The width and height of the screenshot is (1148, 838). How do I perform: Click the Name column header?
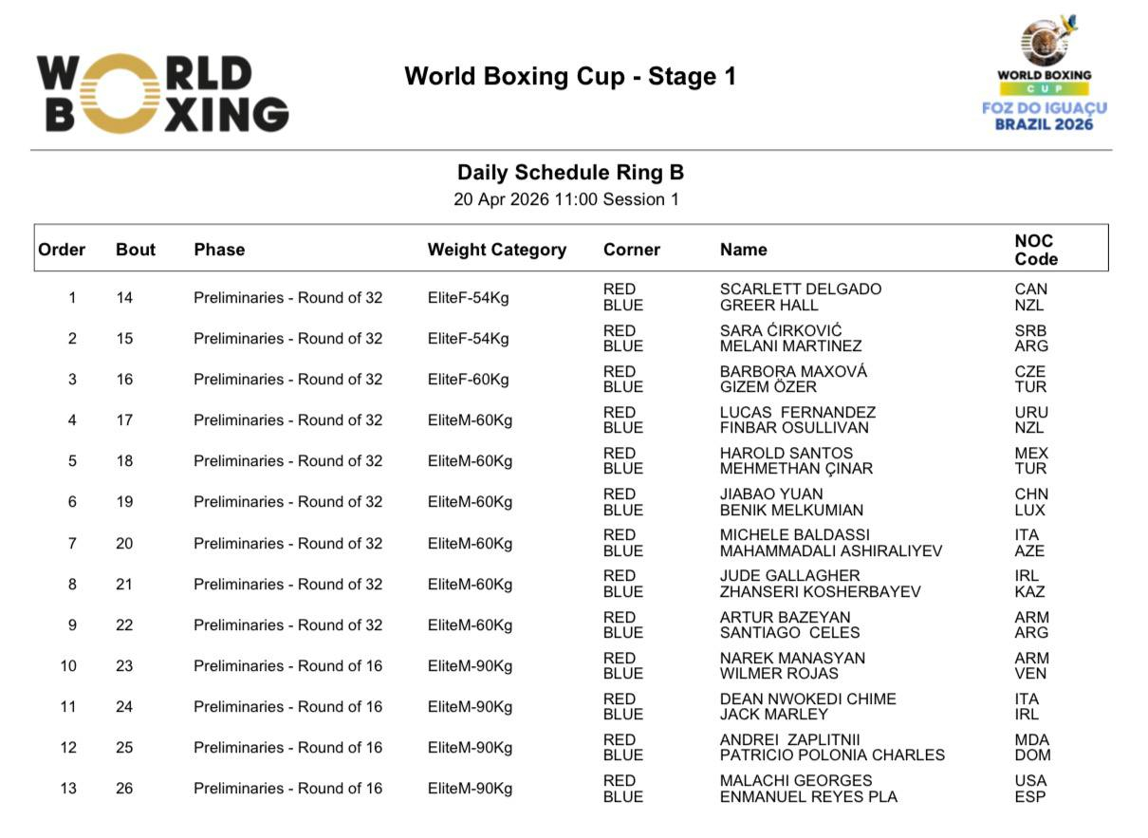(744, 250)
